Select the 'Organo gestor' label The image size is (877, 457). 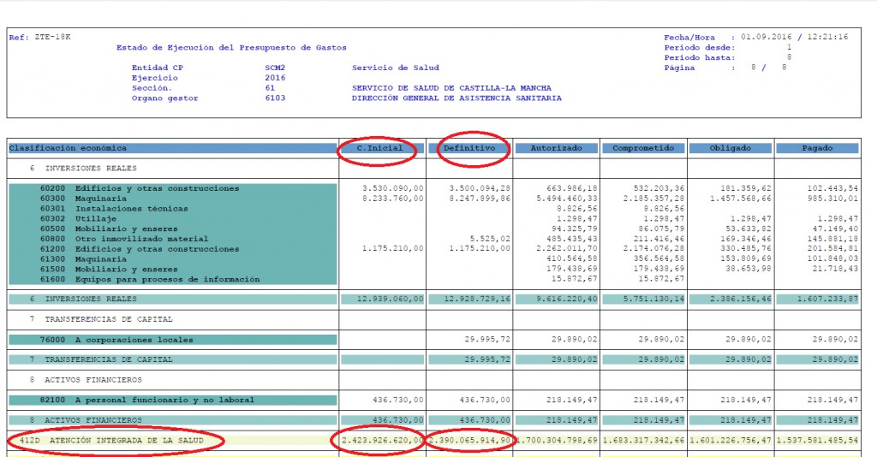(x=165, y=98)
